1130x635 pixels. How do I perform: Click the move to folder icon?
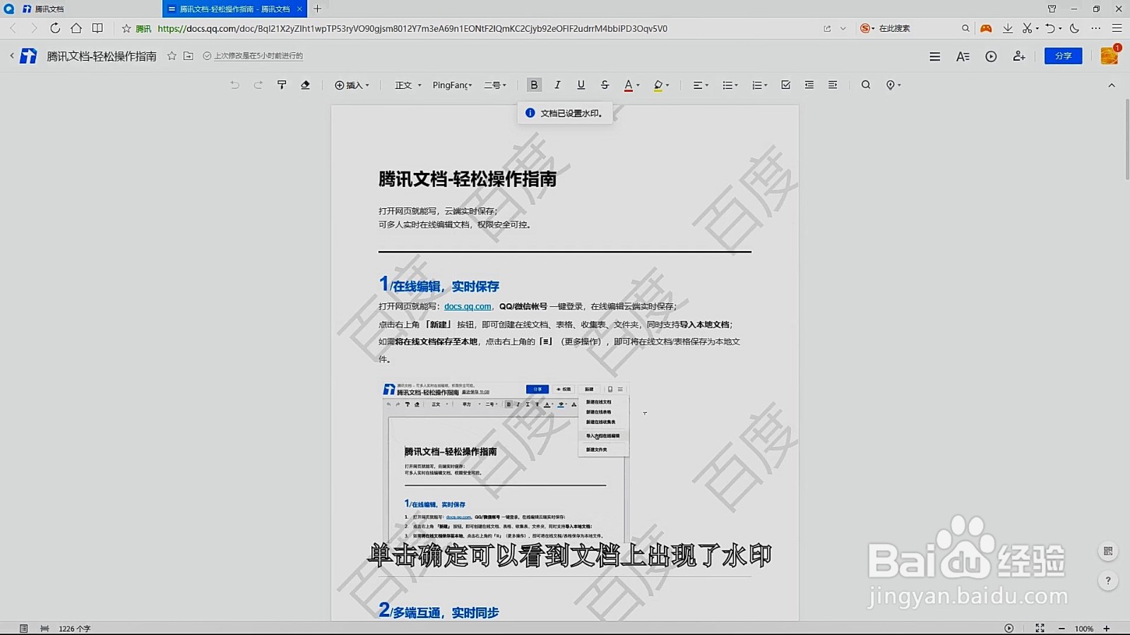tap(189, 56)
